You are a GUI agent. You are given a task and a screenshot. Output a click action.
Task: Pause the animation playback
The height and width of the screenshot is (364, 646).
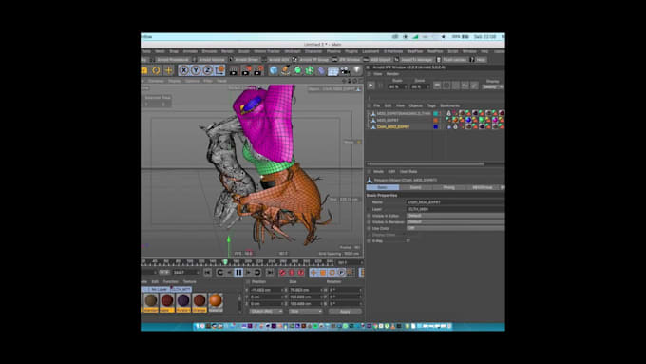[238, 272]
